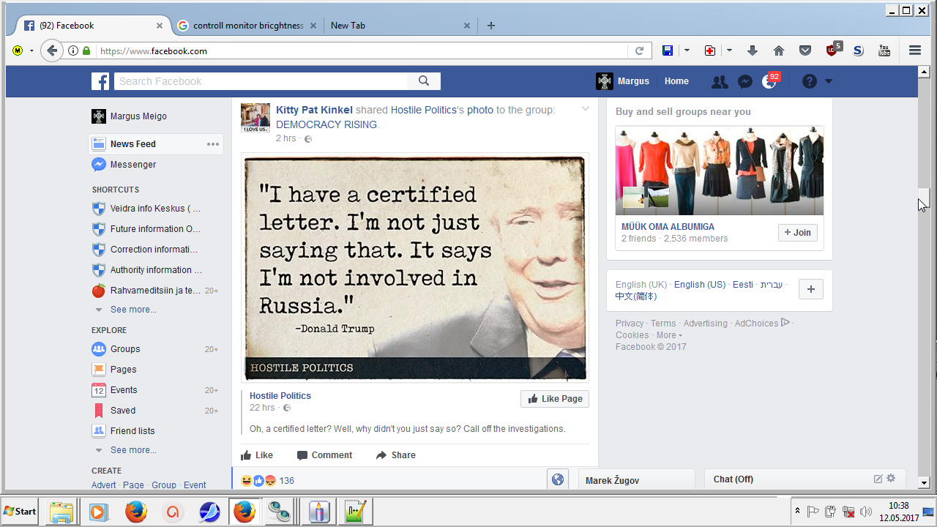The image size is (937, 527).
Task: Click the audience globe icon near reactions
Action: pos(558,479)
